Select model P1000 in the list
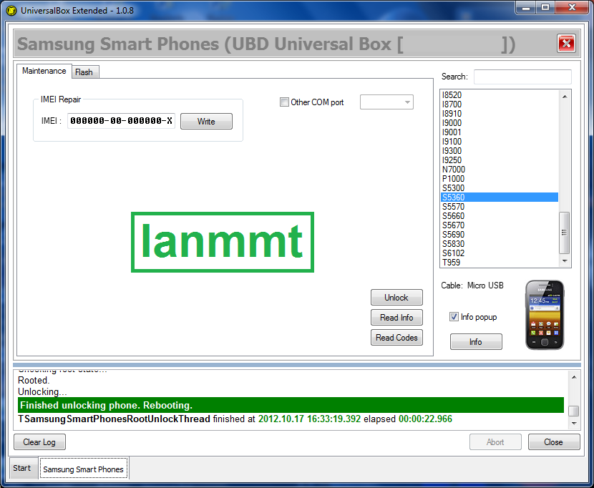This screenshot has width=594, height=488. tap(500, 178)
